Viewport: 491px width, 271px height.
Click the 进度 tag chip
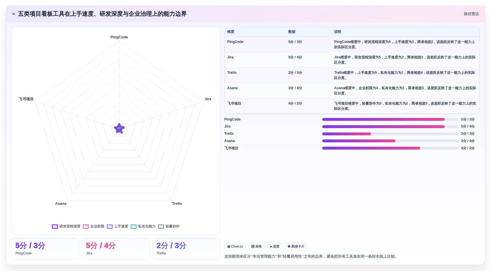[x=274, y=247]
